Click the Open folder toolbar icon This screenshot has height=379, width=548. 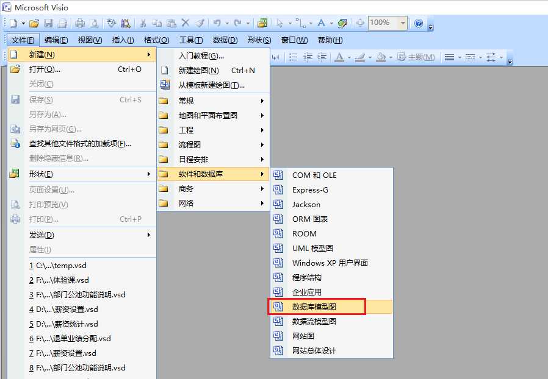tap(34, 23)
